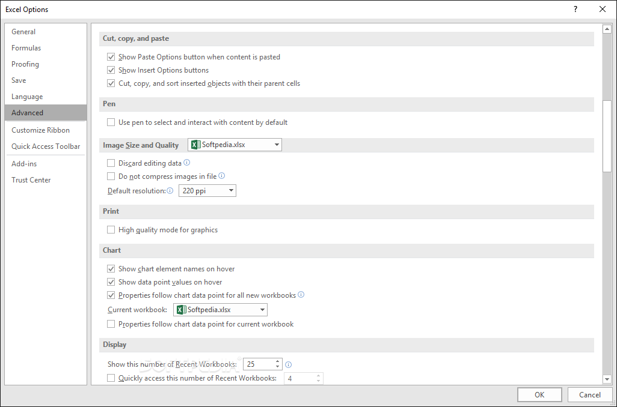Open the Formulas options category
The height and width of the screenshot is (407, 617).
click(x=46, y=48)
